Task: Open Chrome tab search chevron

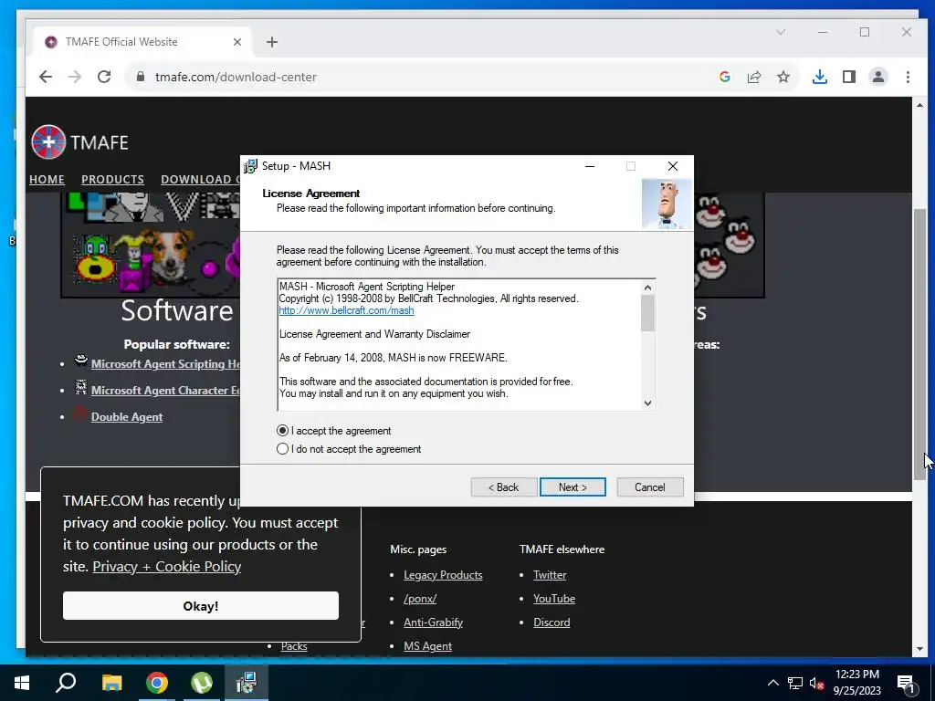Action: click(781, 32)
